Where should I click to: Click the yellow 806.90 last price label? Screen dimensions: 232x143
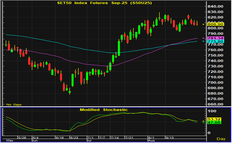point(216,24)
